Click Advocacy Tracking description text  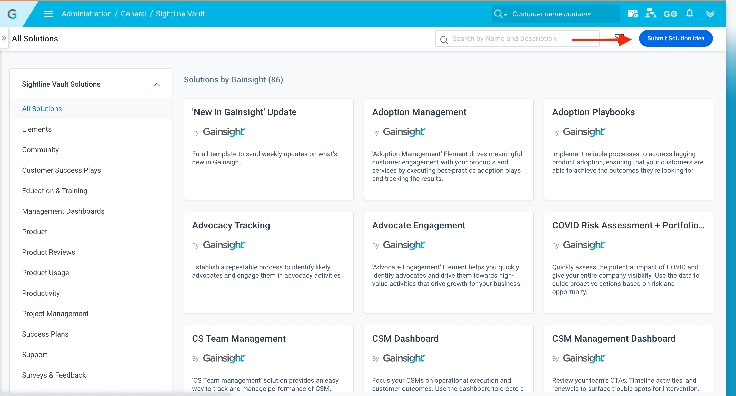tap(266, 271)
